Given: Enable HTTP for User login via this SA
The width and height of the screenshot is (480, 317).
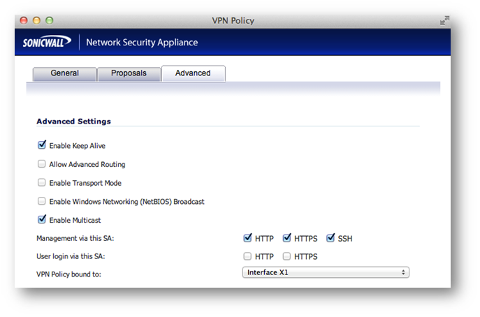Looking at the screenshot, I should click(248, 257).
